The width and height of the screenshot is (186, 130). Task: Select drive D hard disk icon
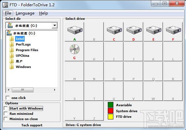coord(134,30)
